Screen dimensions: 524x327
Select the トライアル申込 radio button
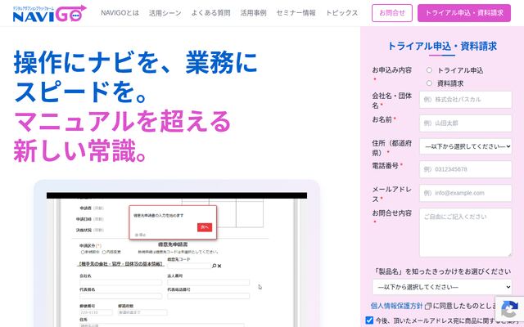(x=429, y=70)
